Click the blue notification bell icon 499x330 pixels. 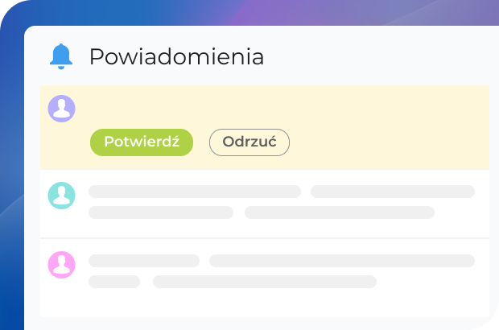point(61,57)
